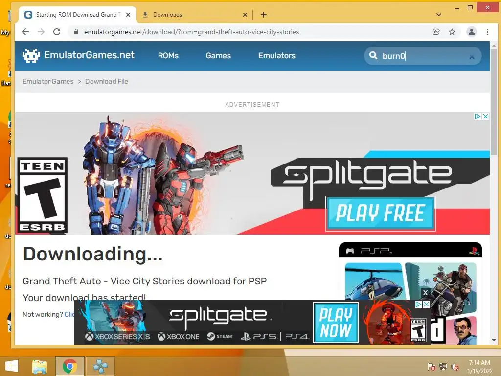This screenshot has height=376, width=501.
Task: Open the PPSSPP emulator taskbar icon
Action: click(x=100, y=366)
